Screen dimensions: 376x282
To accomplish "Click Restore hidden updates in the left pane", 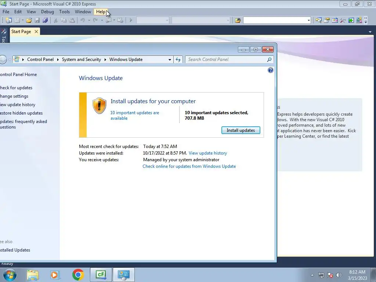I will click(21, 113).
